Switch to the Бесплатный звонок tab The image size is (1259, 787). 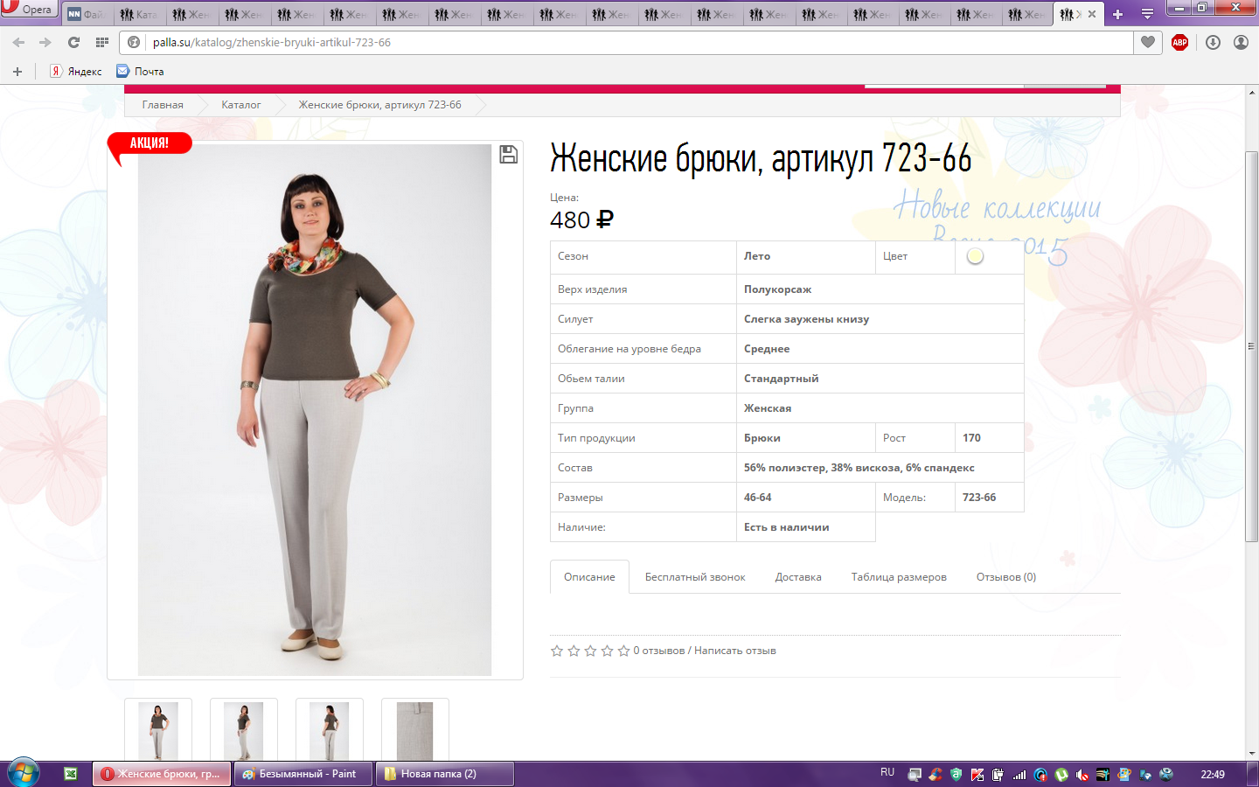point(695,577)
